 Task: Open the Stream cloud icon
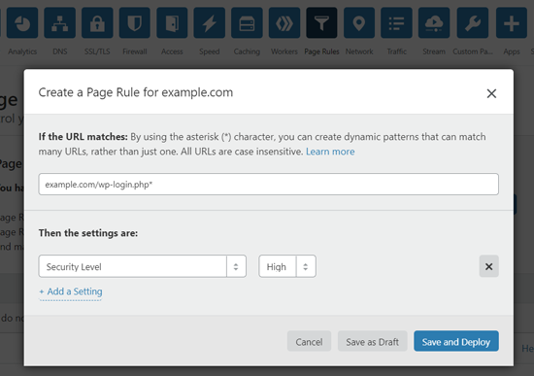pyautogui.click(x=434, y=23)
